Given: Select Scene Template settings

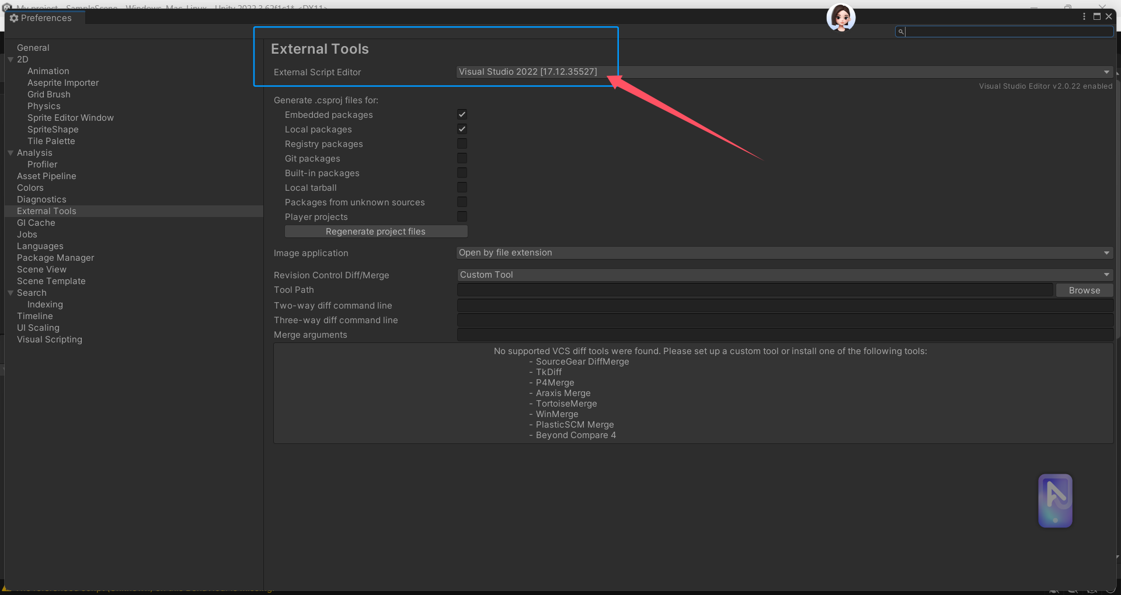Looking at the screenshot, I should pos(51,281).
